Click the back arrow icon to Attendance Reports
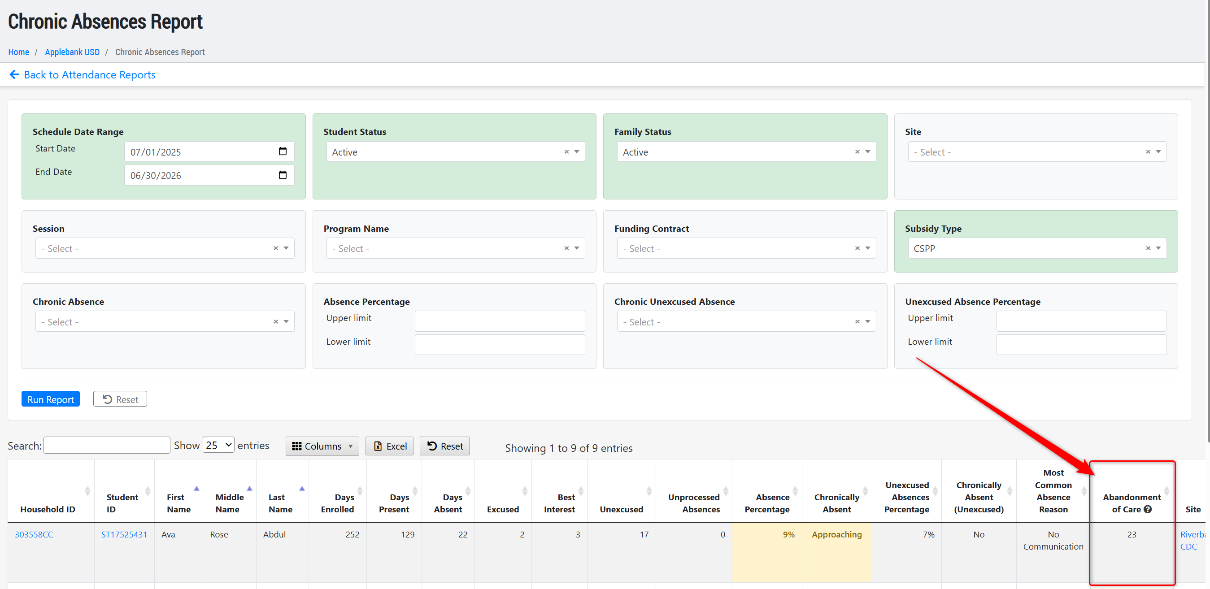This screenshot has height=589, width=1210. 14,74
